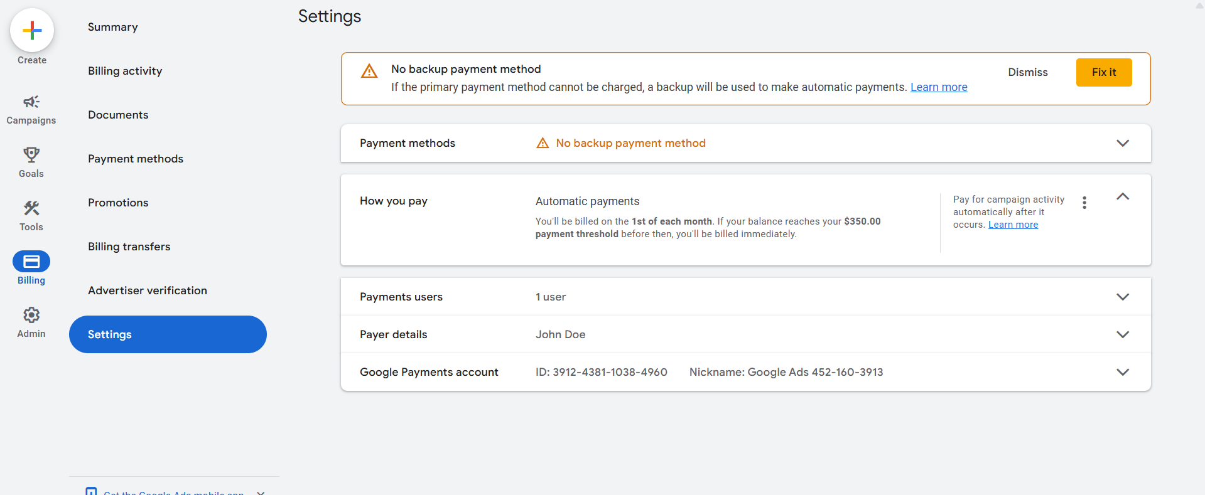This screenshot has width=1205, height=495.
Task: Collapse the How you pay section
Action: point(1123,197)
